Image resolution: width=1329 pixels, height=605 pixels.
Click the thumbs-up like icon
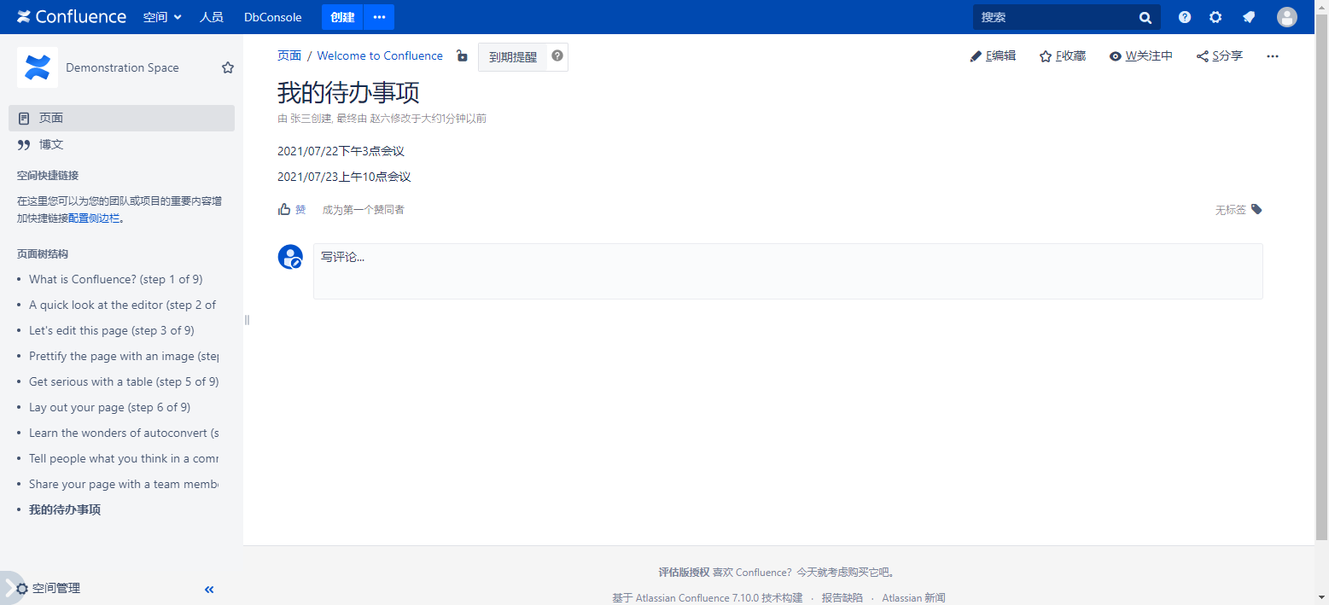coord(285,209)
